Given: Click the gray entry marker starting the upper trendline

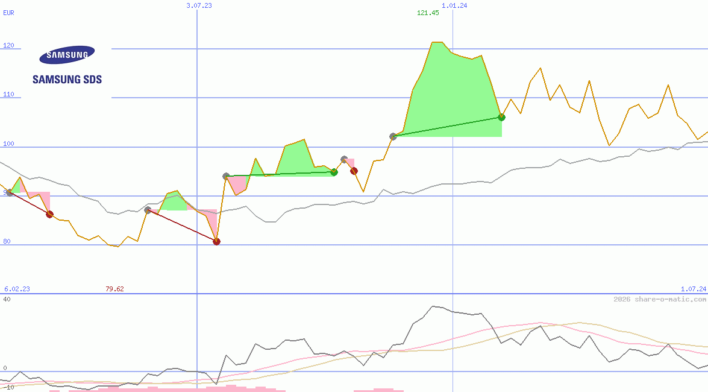Looking at the screenshot, I should point(393,137).
